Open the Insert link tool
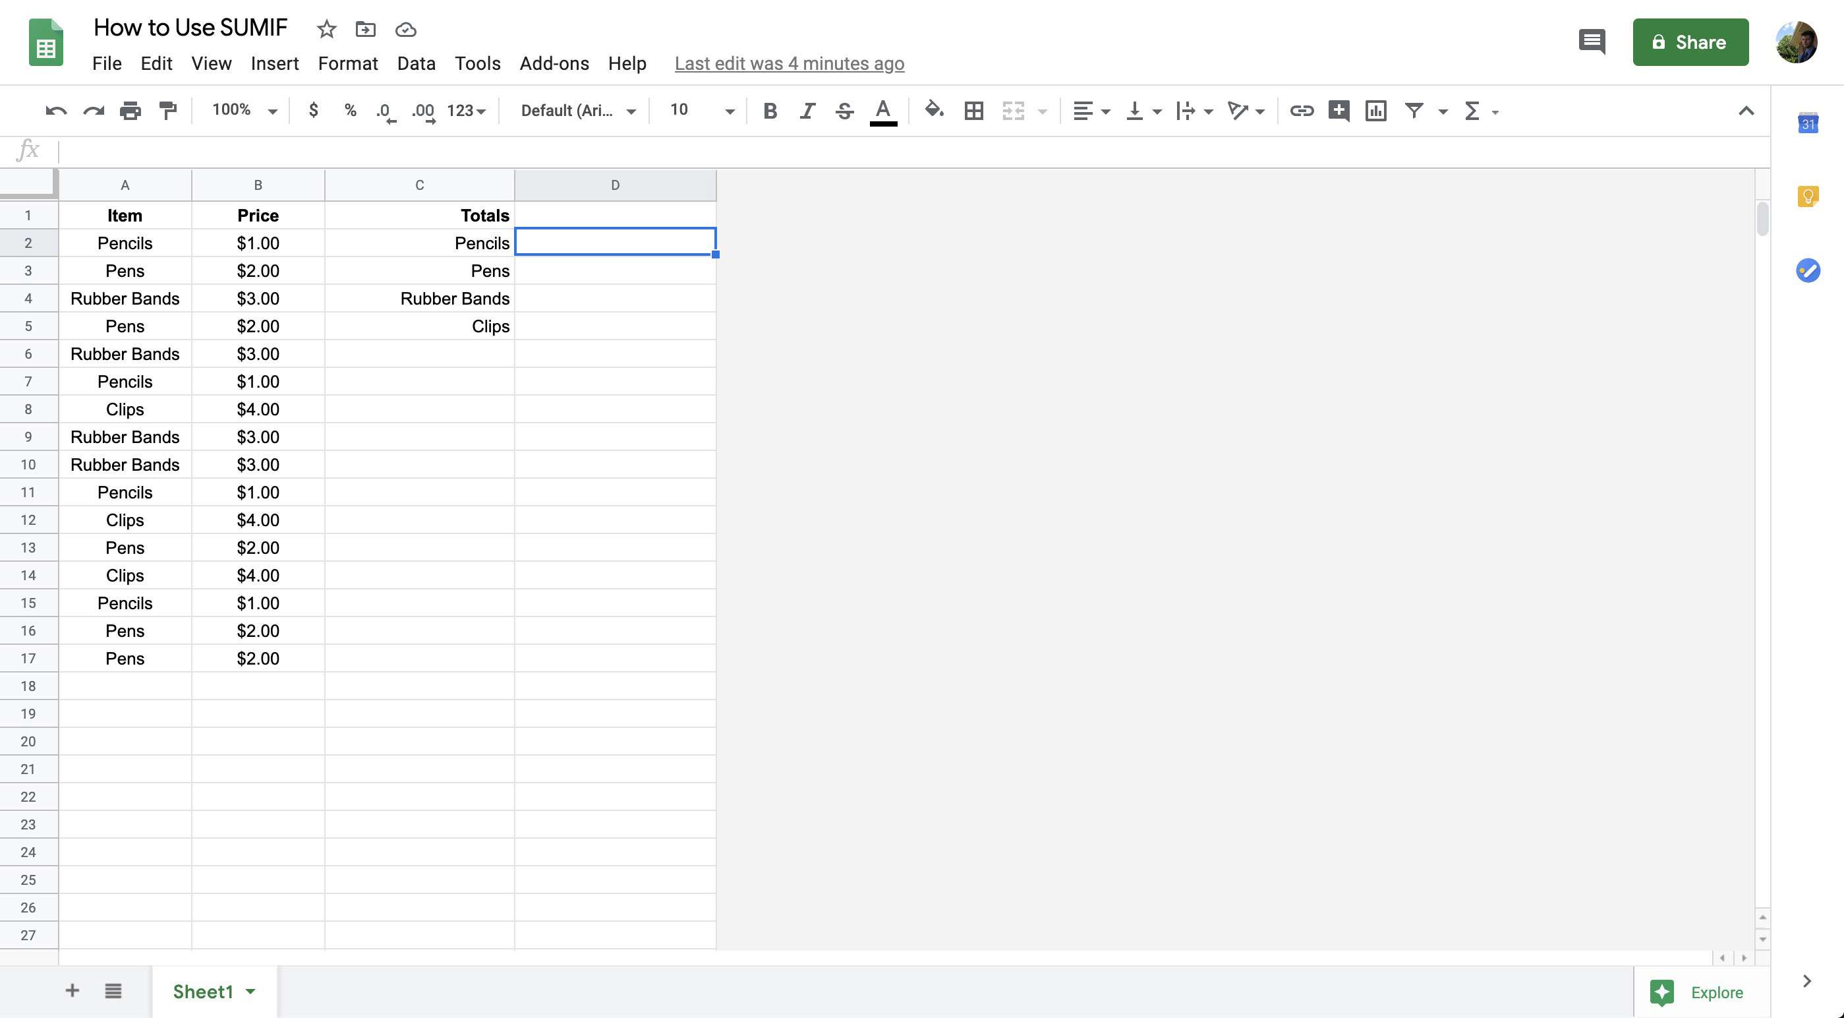Screen dimensions: 1844x1018 [x=1302, y=111]
